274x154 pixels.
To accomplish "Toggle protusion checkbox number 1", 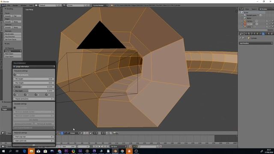I will point(15,95).
